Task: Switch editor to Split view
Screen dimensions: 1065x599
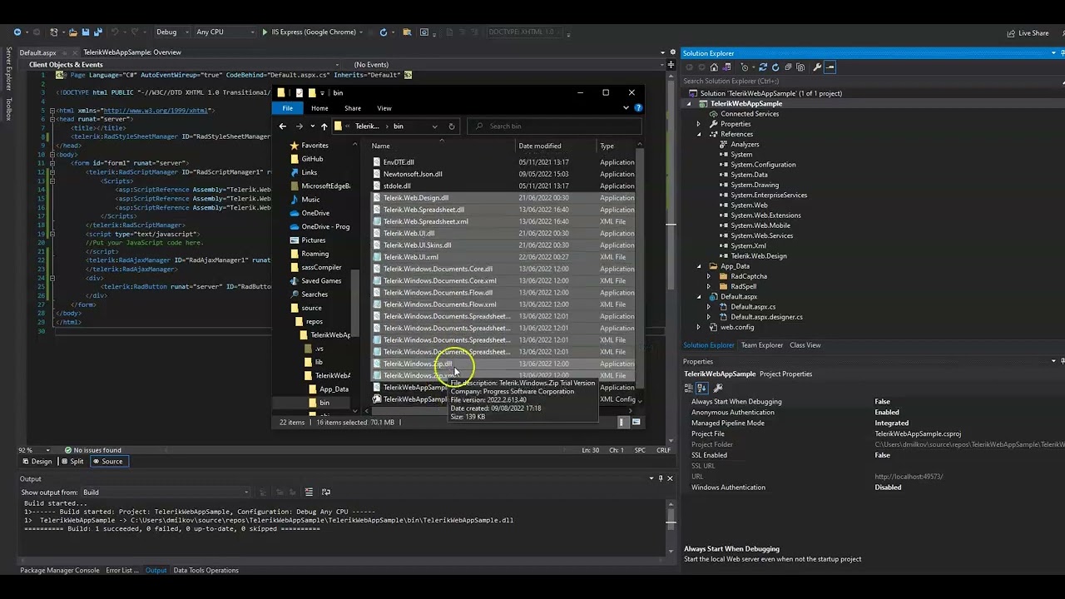Action: [72, 462]
